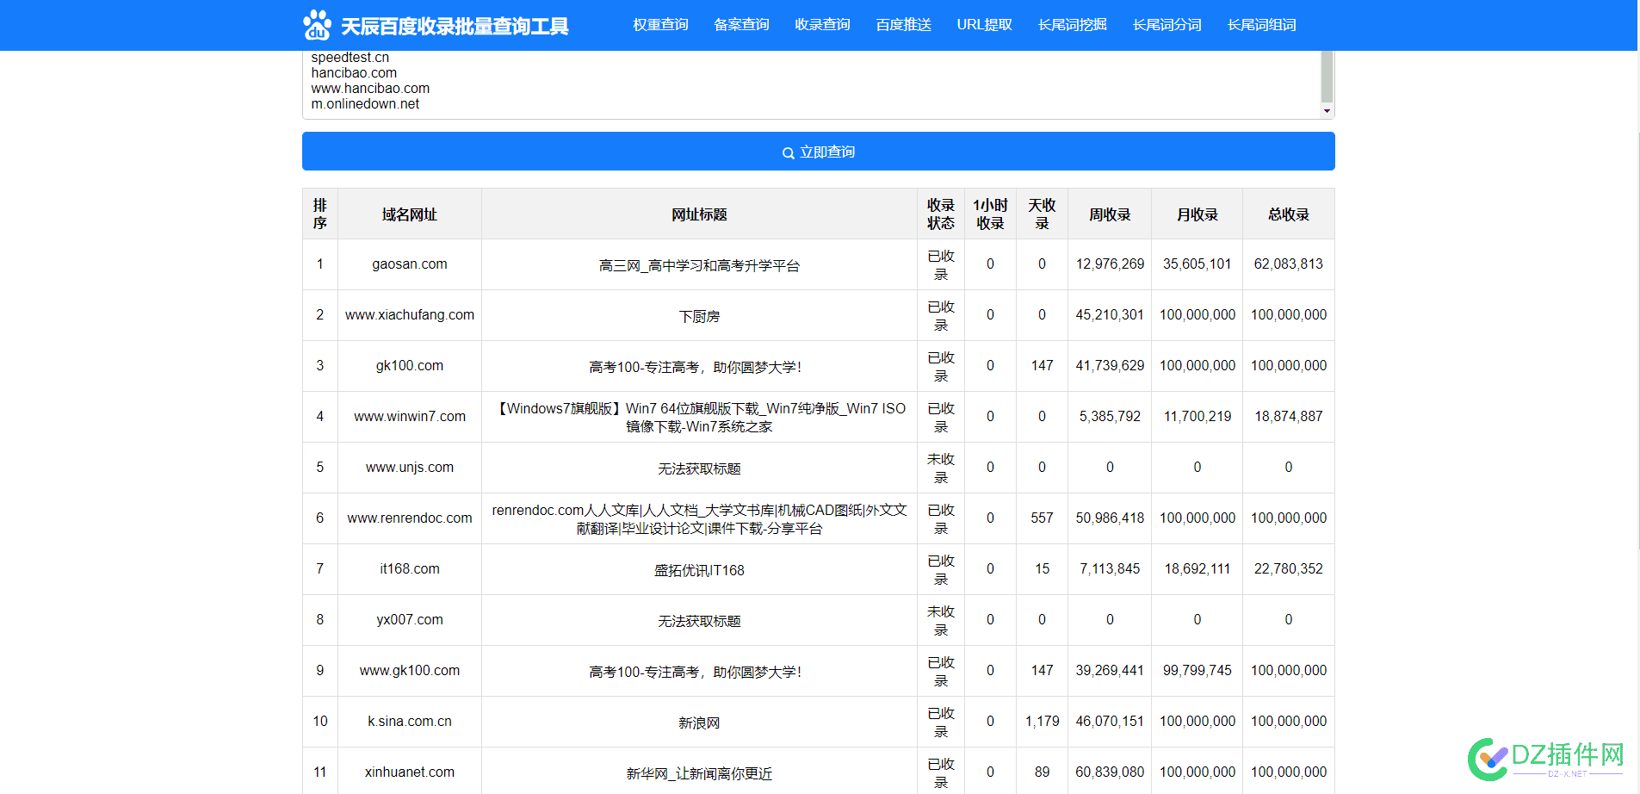The image size is (1640, 794).
Task: Select the gaosan.com domain cell
Action: pos(410,264)
